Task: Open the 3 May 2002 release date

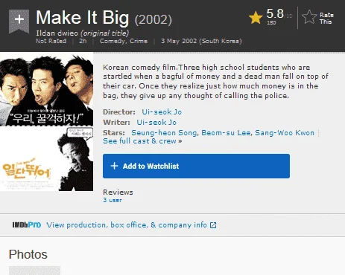Action: tap(201, 41)
